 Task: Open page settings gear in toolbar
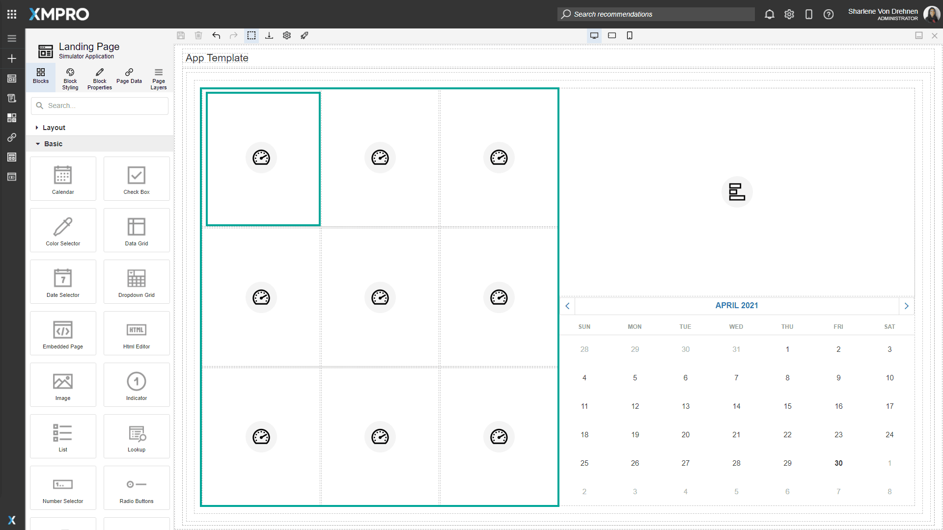coord(287,35)
